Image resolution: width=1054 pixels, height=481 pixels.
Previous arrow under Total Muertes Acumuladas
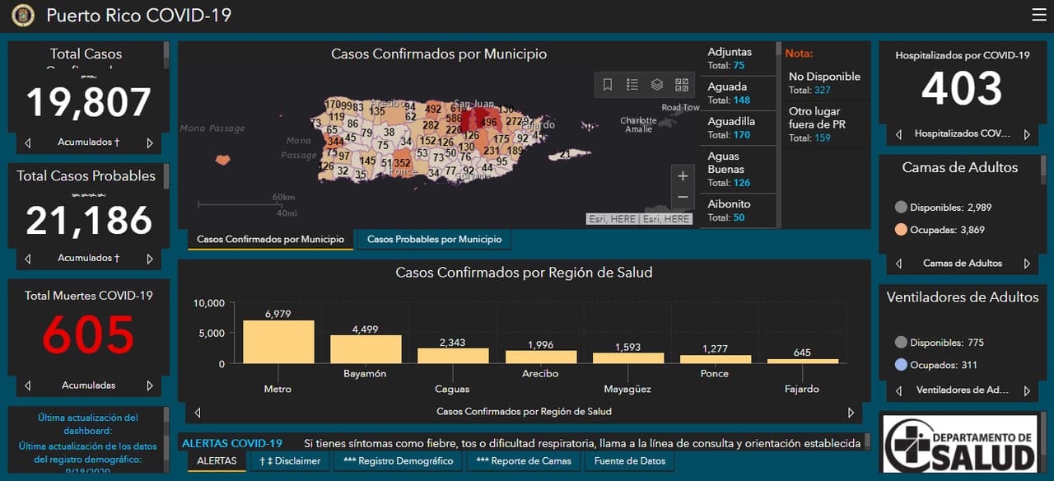[28, 385]
